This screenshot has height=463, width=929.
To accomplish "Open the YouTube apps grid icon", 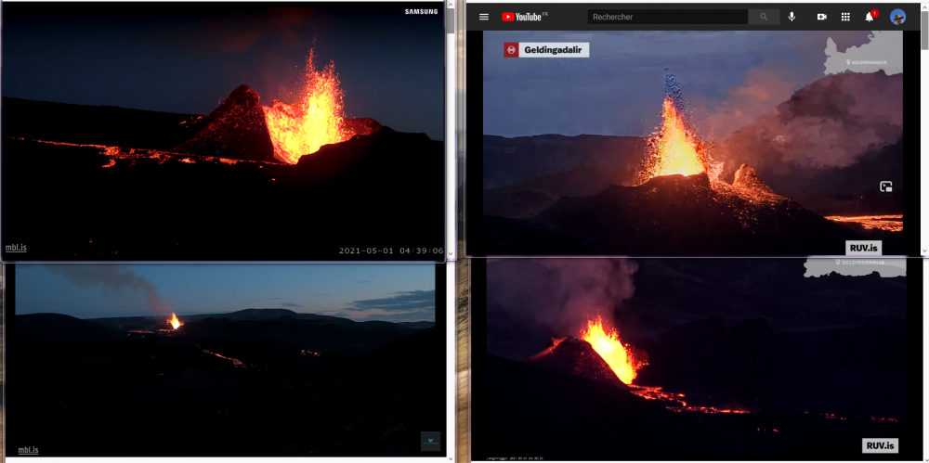I will click(845, 17).
